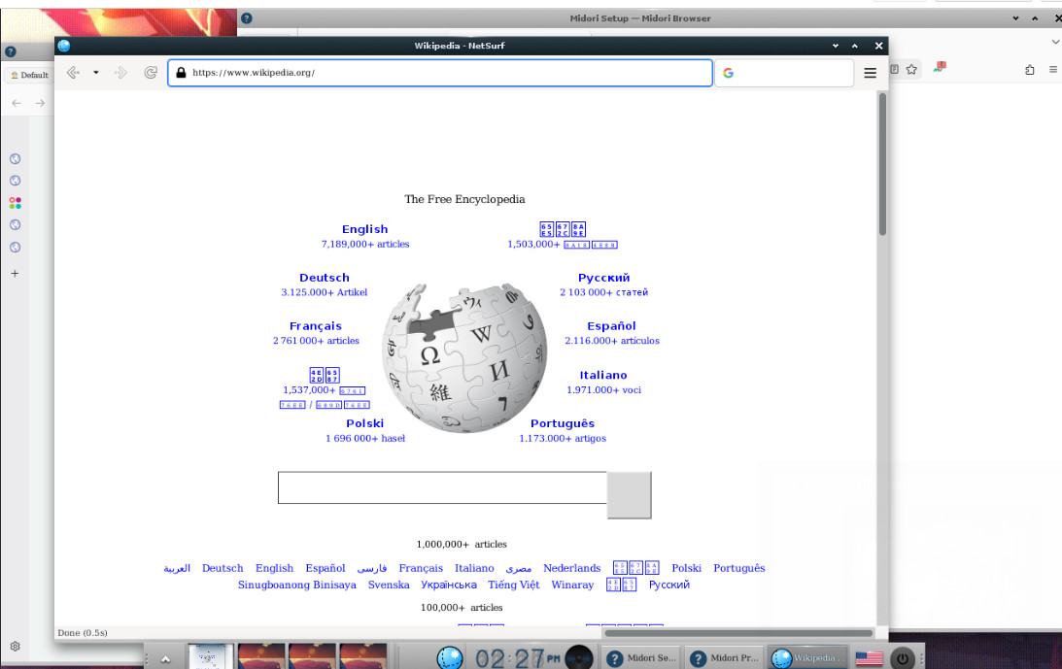Viewport: 1062px width, 669px height.
Task: Switch to Midori Se... taskbar window
Action: (x=642, y=657)
